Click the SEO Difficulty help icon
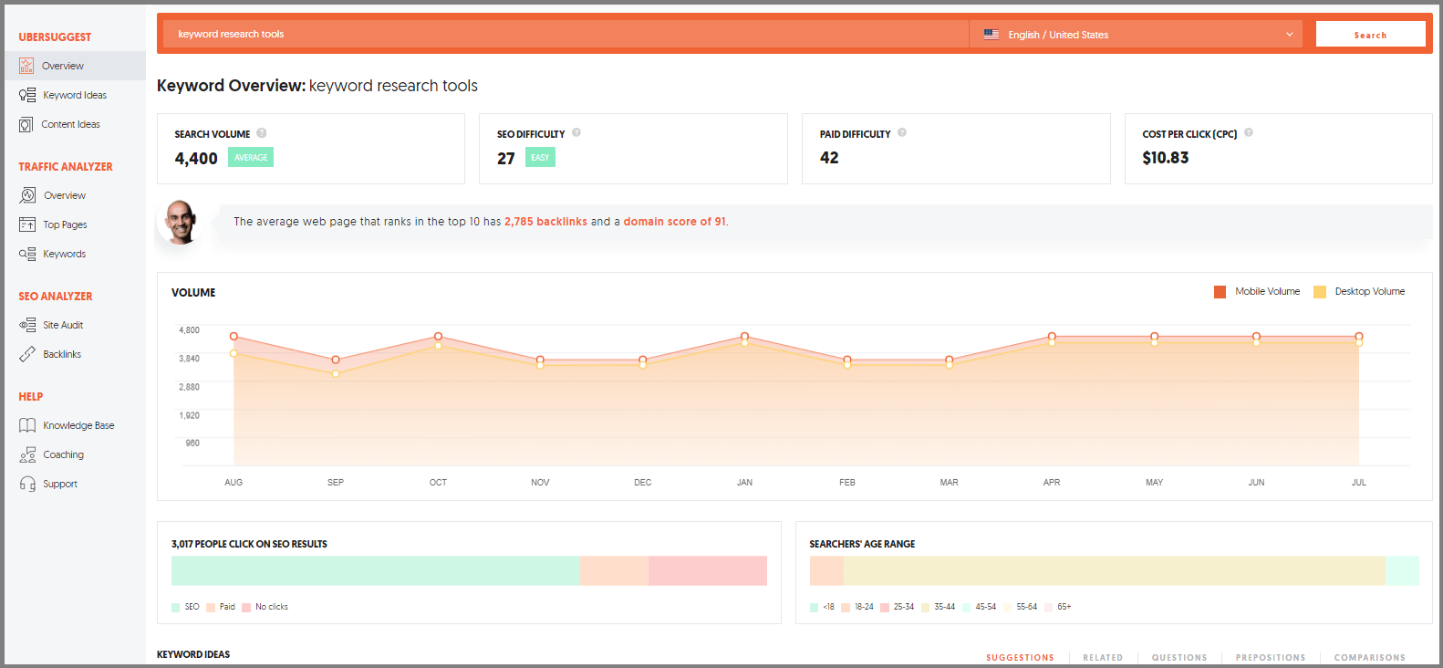The image size is (1443, 668). tap(576, 133)
